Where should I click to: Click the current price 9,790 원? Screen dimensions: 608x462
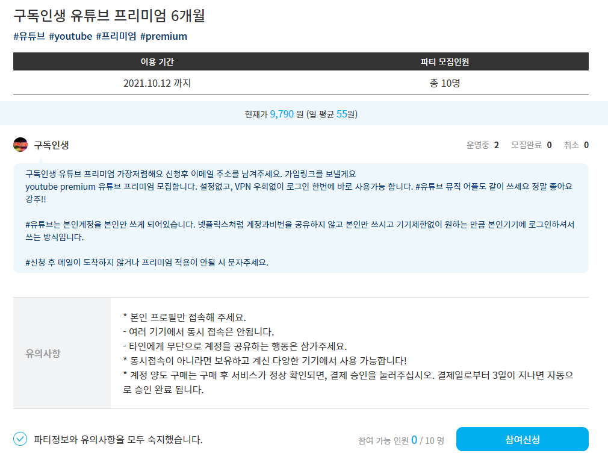point(287,114)
